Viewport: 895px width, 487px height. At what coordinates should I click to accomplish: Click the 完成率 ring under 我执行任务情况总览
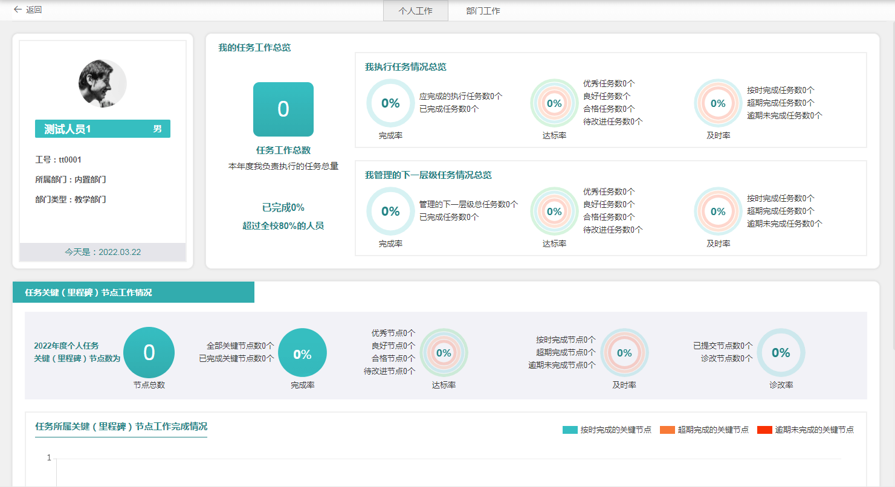coord(390,103)
